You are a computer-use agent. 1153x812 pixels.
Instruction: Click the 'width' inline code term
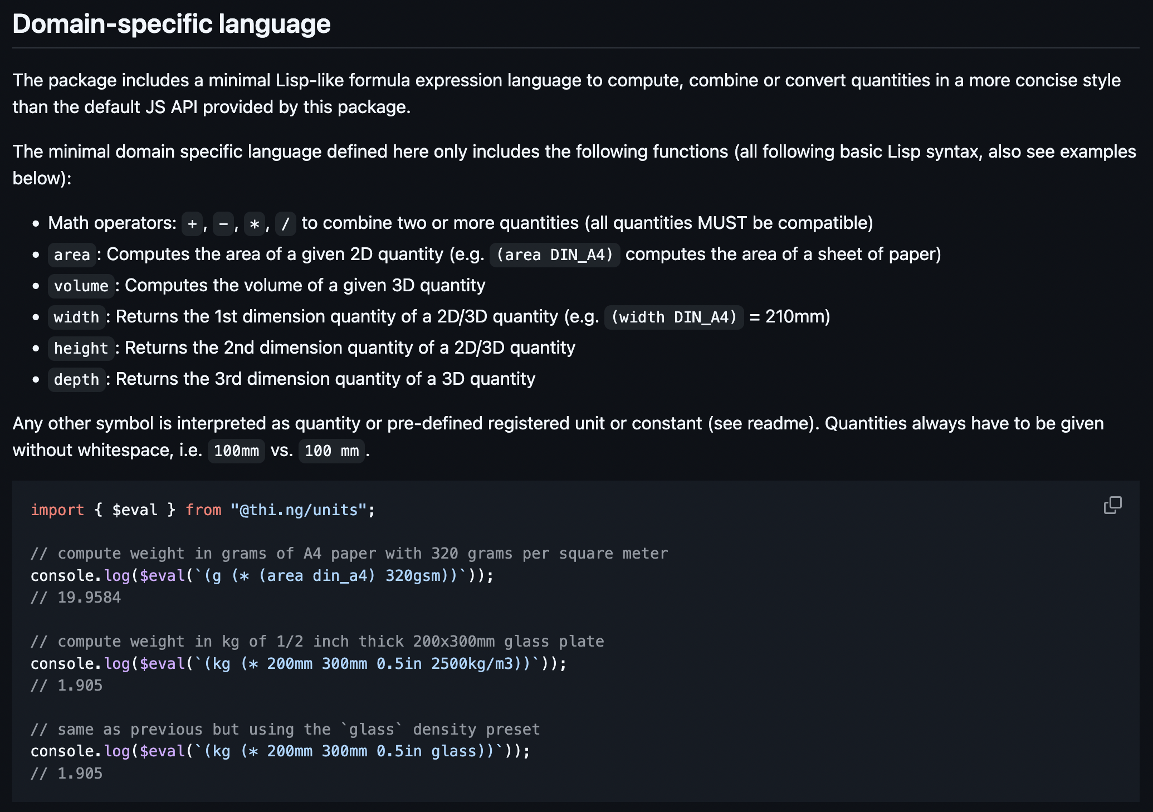pos(76,317)
